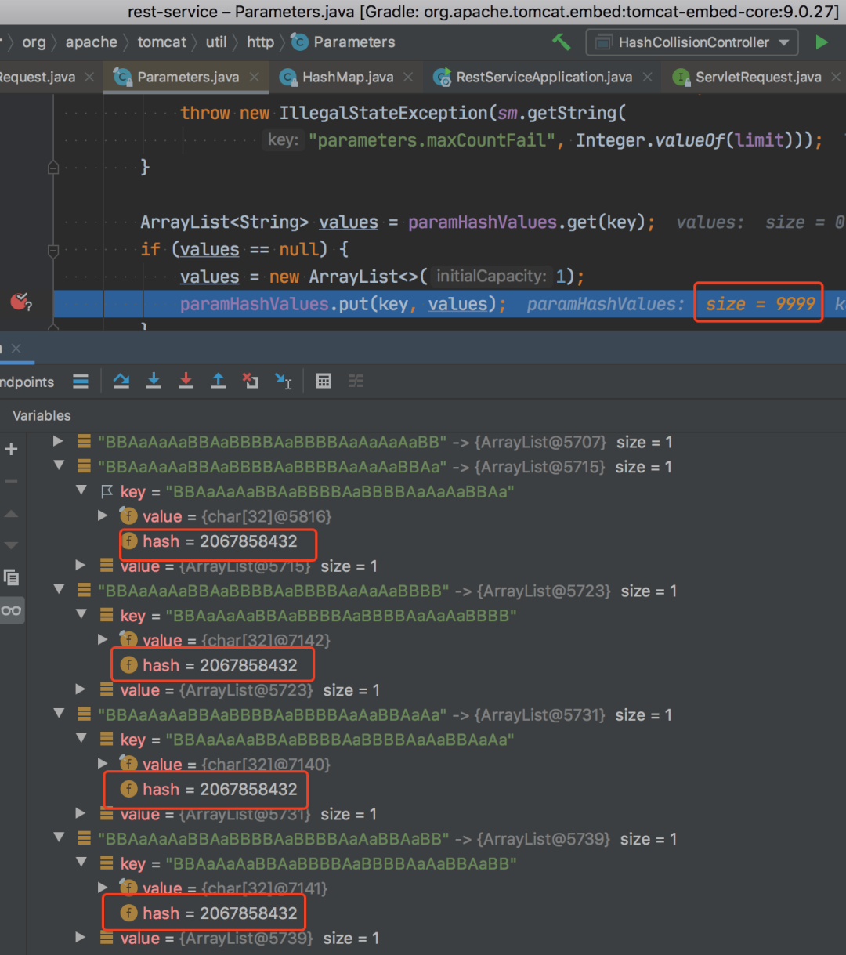Click the Step Over debugger icon
This screenshot has height=955, width=846.
click(121, 381)
